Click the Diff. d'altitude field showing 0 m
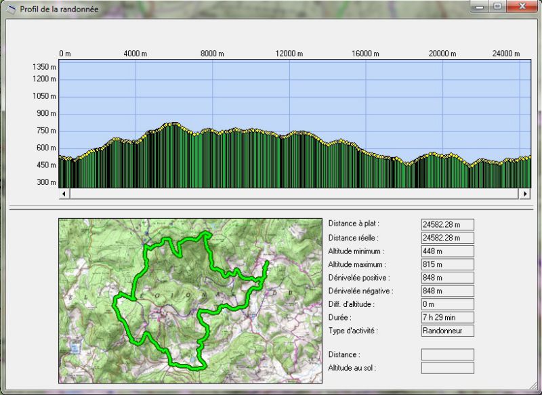The height and width of the screenshot is (395, 542). coord(447,304)
